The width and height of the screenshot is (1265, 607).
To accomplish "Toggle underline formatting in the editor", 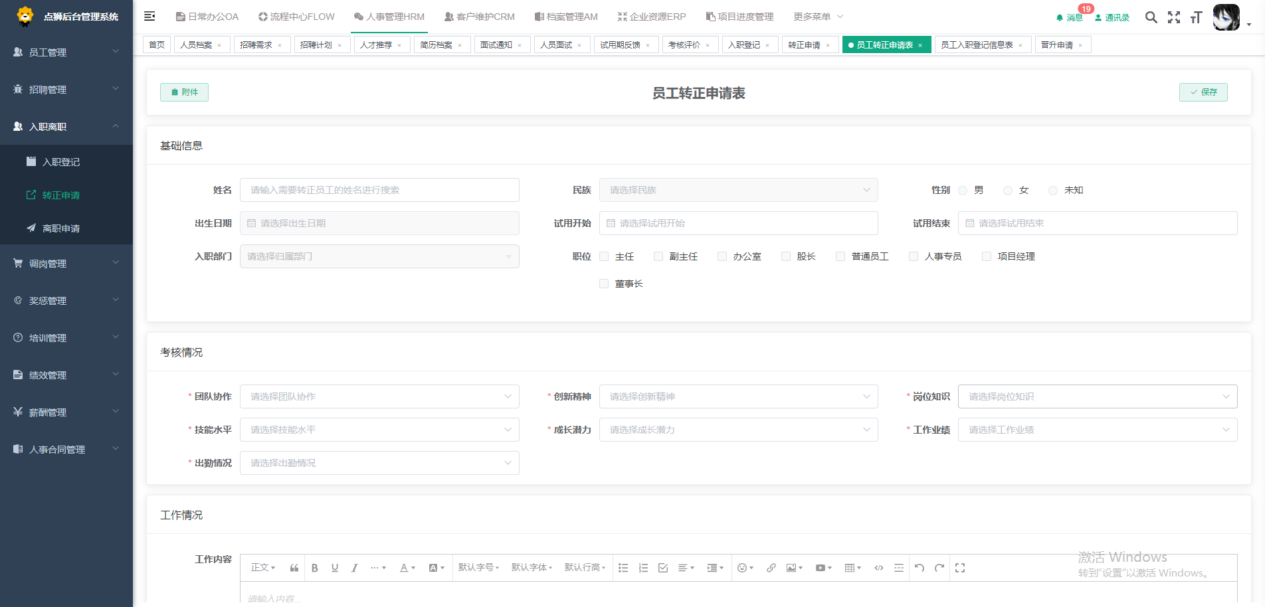I will [x=335, y=568].
